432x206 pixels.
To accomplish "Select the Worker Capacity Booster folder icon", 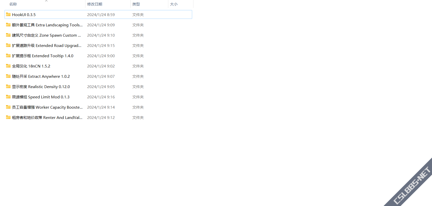I will (8, 107).
